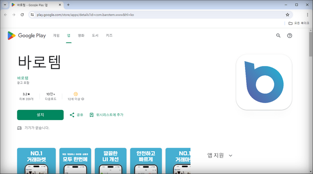Click the wishlist bookmark icon

click(91, 115)
